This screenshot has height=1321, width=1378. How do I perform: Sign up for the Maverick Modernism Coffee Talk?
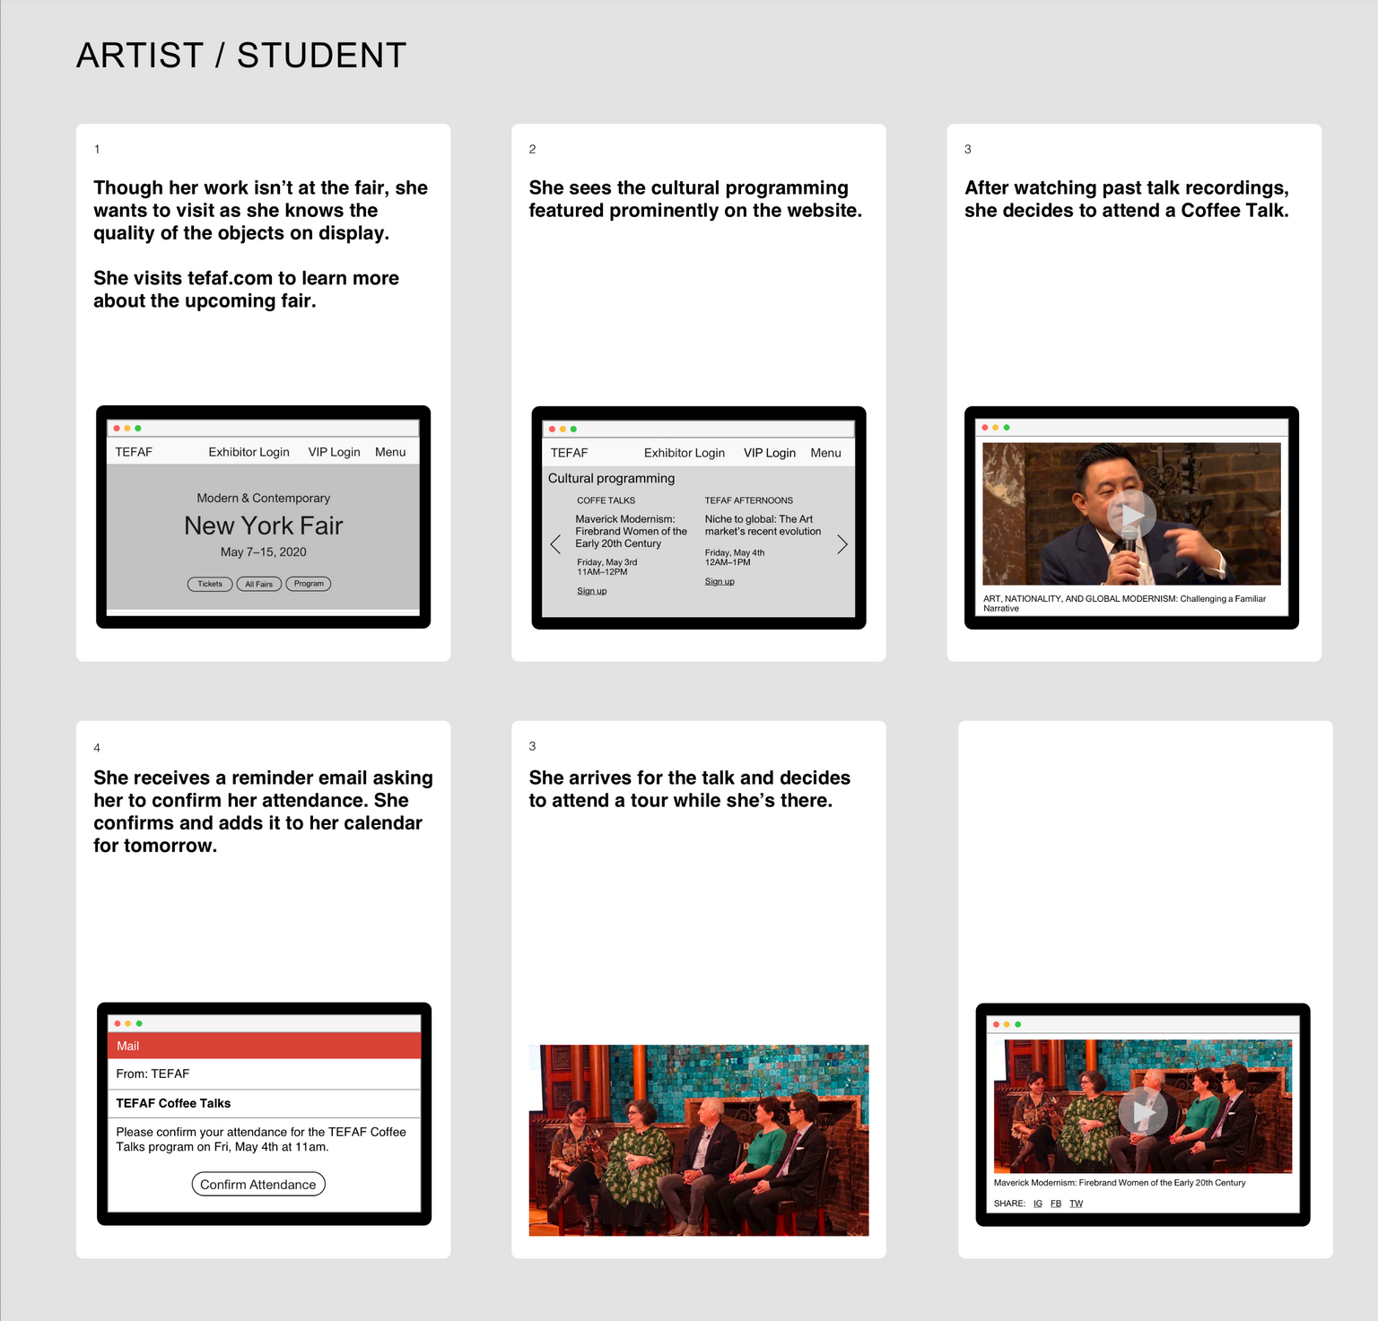pyautogui.click(x=591, y=591)
